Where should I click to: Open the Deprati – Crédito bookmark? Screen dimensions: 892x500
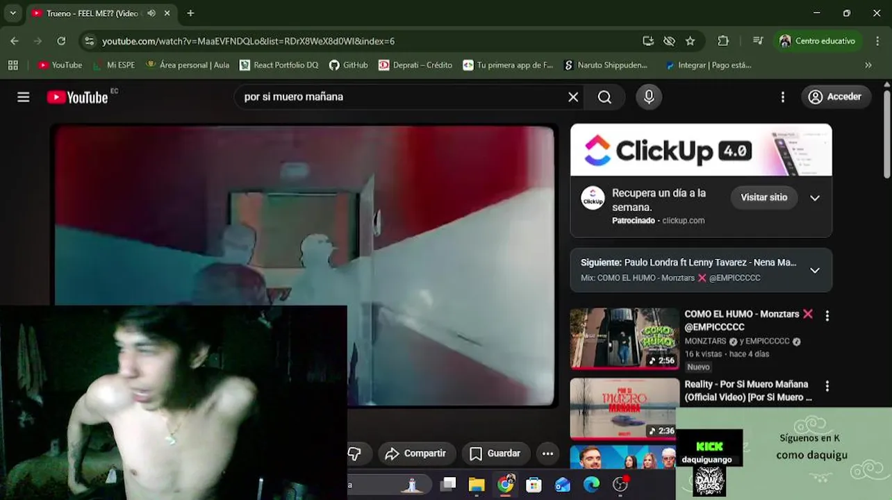click(415, 65)
